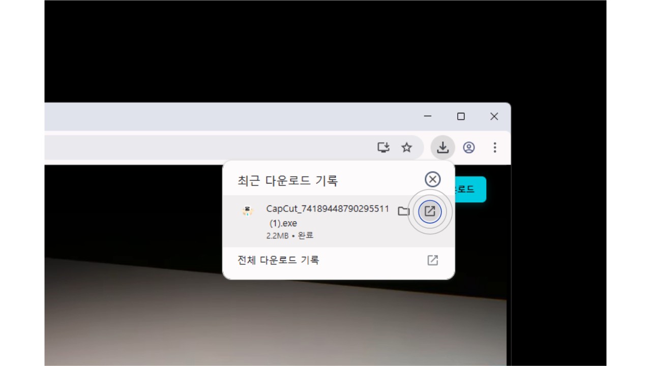Viewport: 651px width, 366px height.
Task: Minimize the browser window
Action: (428, 116)
